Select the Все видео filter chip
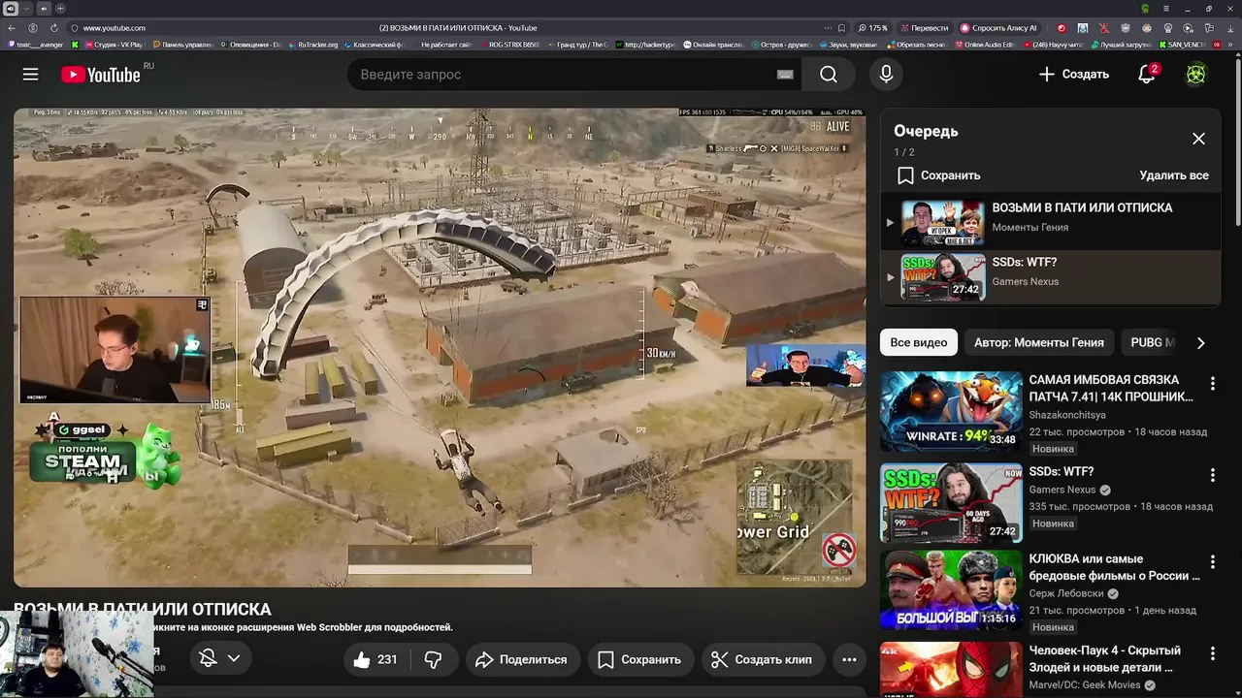Image resolution: width=1242 pixels, height=698 pixels. 918,342
